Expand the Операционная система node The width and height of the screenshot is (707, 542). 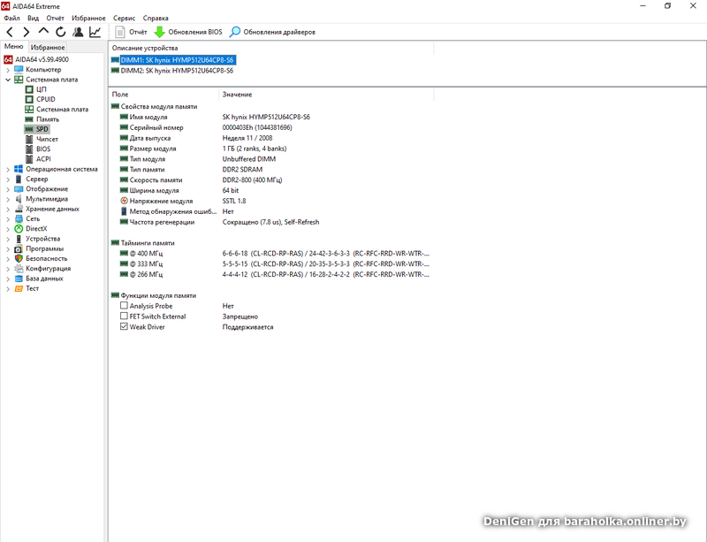[8, 170]
